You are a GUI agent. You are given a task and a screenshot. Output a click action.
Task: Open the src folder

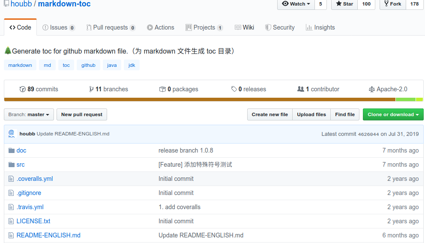21,165
